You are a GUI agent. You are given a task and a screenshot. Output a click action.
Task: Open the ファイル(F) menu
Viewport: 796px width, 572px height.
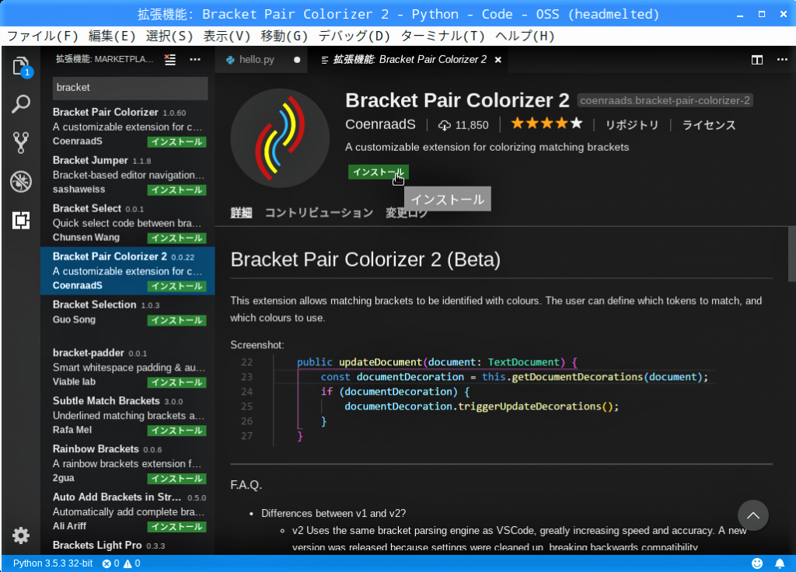coord(43,36)
